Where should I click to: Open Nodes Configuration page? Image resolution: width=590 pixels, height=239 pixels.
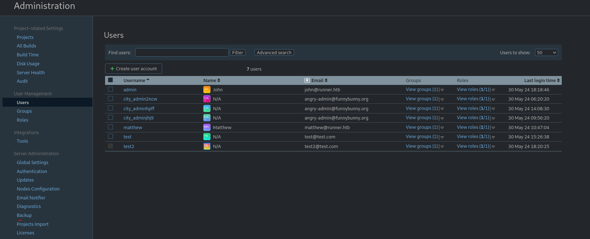pos(38,189)
